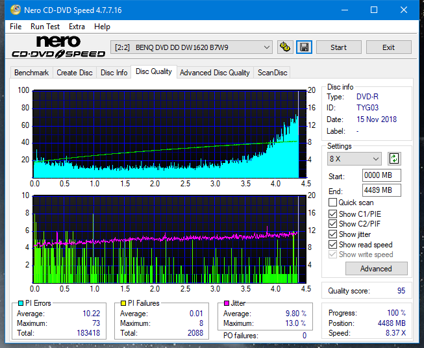Switch to the Benchmark tab
This screenshot has height=348, width=424.
coord(32,73)
